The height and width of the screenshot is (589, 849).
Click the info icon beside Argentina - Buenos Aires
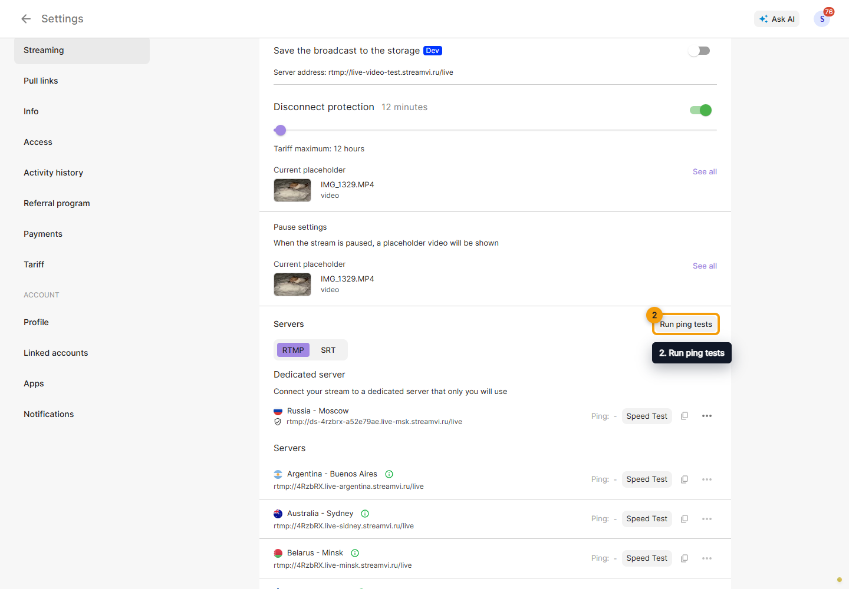pyautogui.click(x=389, y=474)
